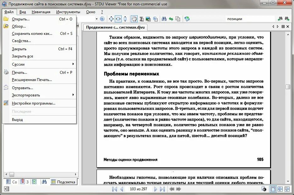The height and width of the screenshot is (195, 294).
Task: Open the Вид menu
Action: click(x=23, y=12)
